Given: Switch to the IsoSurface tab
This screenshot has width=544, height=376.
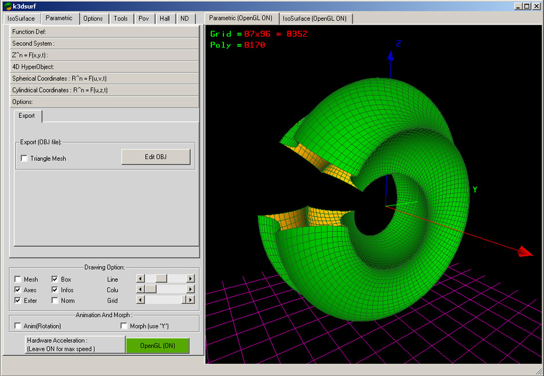Looking at the screenshot, I should pos(21,19).
